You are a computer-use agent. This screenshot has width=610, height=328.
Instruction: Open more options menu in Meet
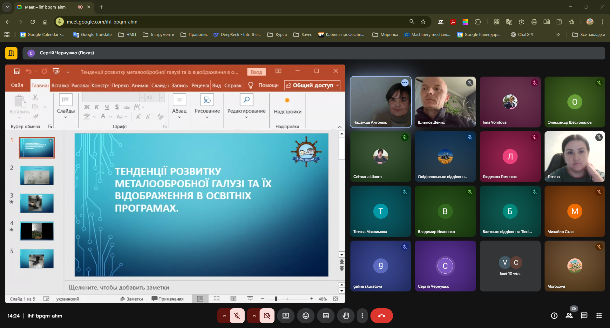click(x=362, y=316)
